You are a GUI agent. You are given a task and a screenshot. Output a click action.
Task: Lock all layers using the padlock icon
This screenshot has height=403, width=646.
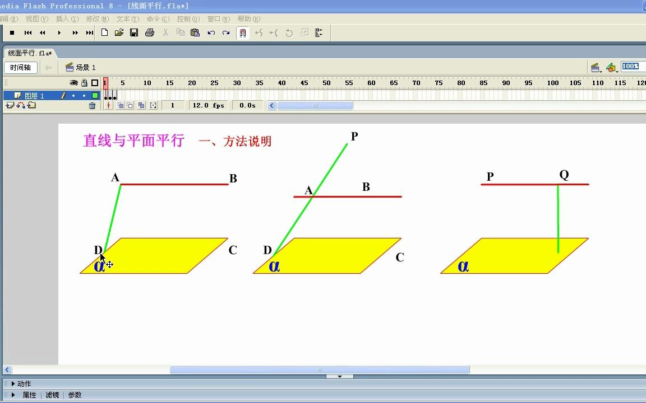click(84, 83)
